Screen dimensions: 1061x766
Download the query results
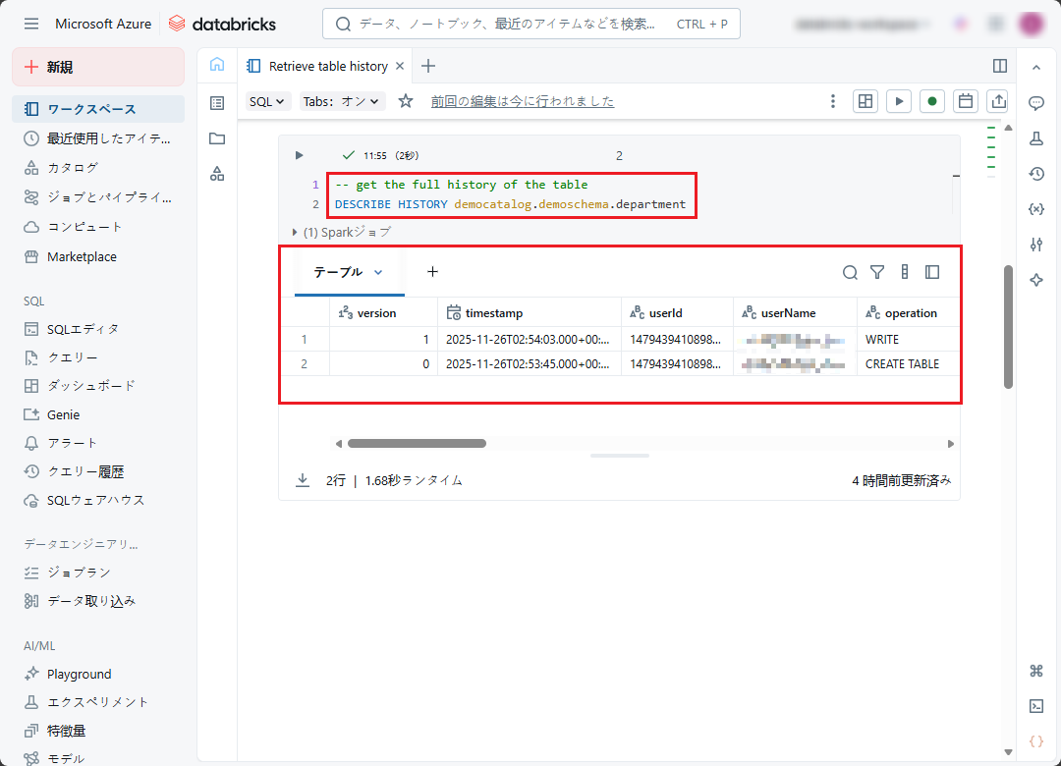pos(303,480)
